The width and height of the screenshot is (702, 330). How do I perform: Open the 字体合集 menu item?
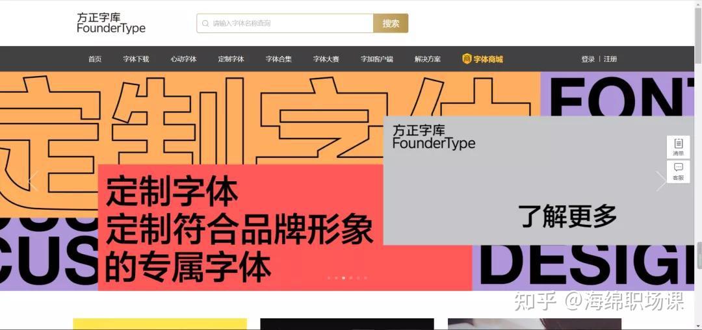pos(278,59)
